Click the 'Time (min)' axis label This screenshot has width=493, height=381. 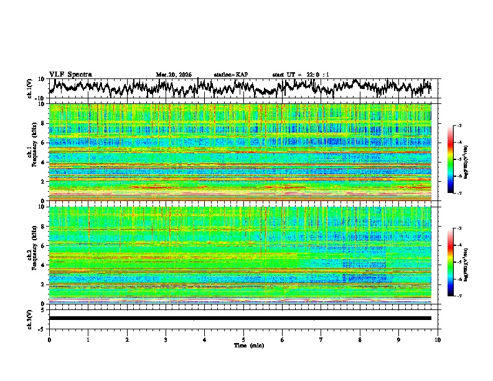(x=249, y=346)
